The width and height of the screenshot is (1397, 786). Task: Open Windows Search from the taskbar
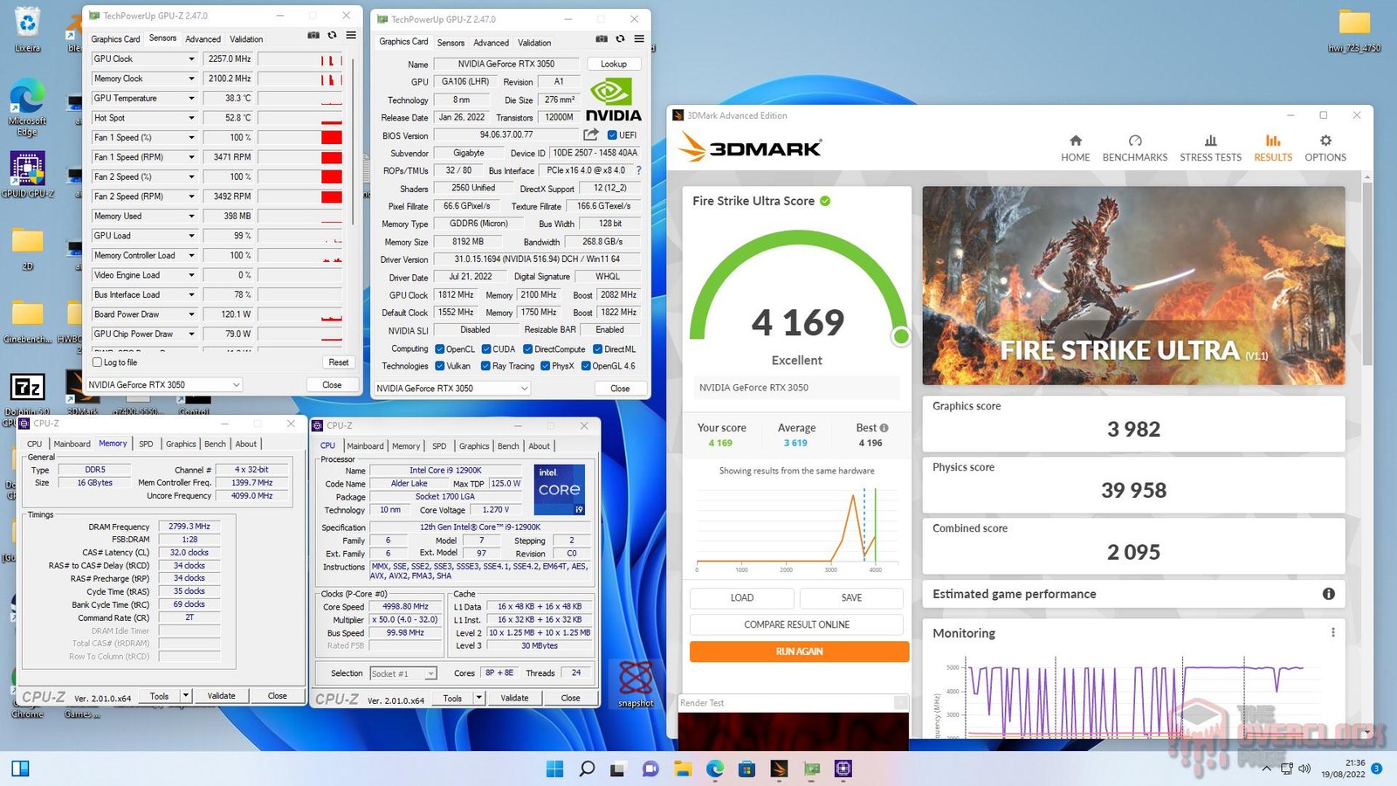(x=587, y=769)
